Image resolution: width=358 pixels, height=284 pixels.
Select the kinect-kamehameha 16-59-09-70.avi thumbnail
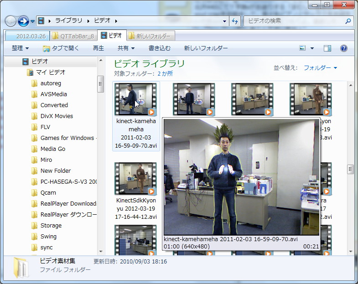[x=135, y=99]
